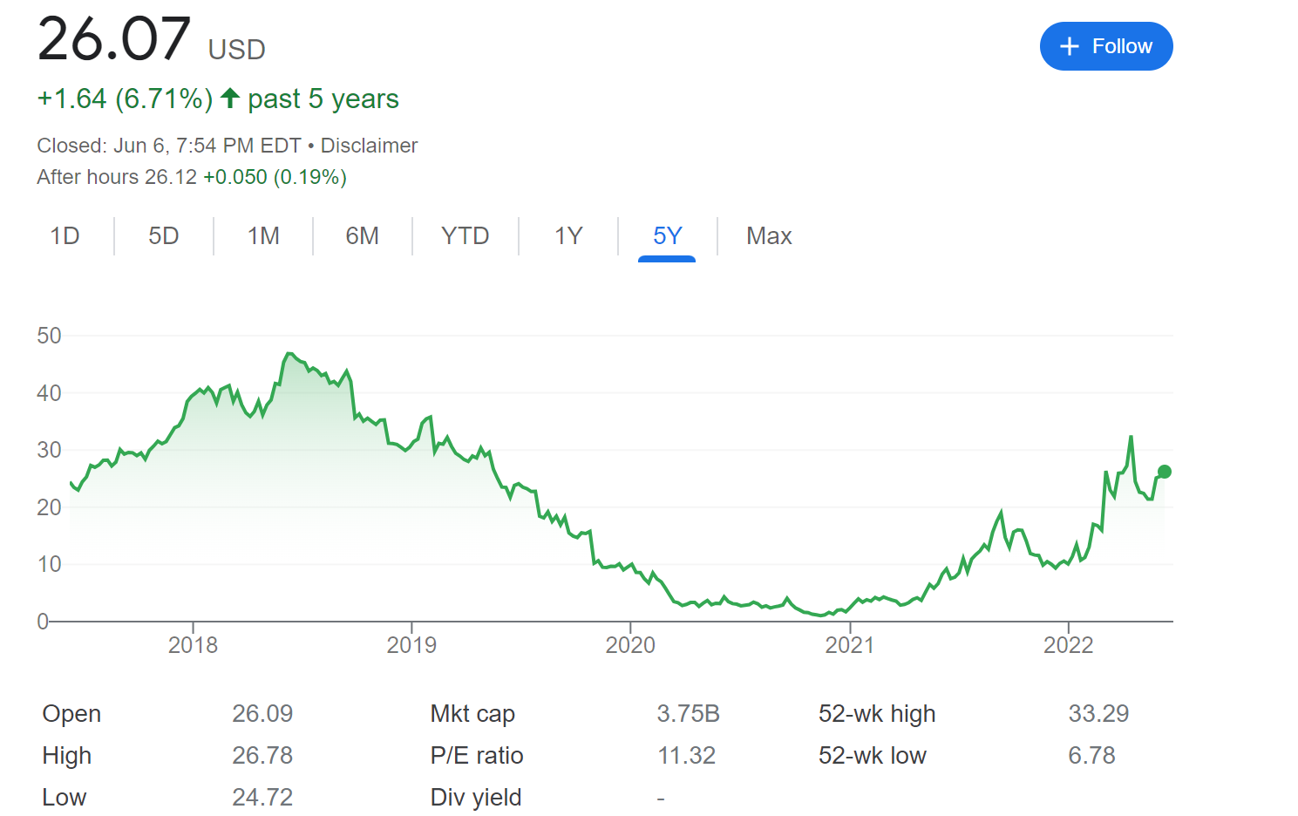
Task: Switch to the 1D time range tab
Action: 65,236
